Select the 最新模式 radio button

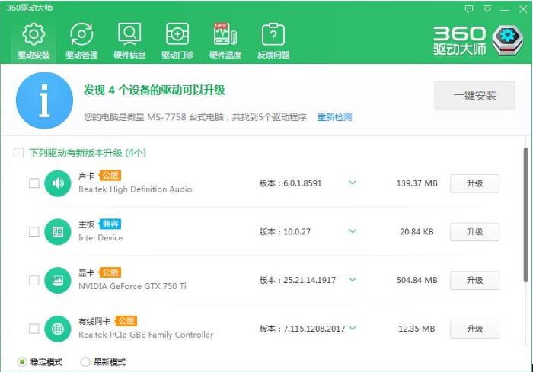coord(85,362)
